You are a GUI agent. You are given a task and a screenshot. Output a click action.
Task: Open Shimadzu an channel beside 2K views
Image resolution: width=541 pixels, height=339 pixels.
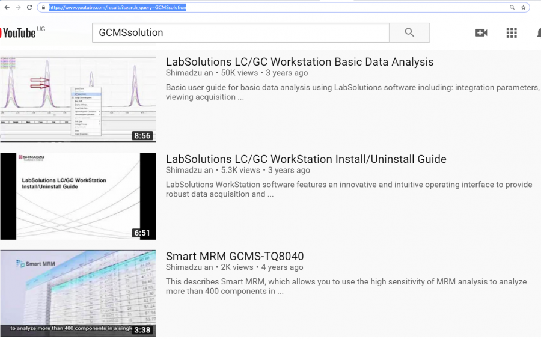(189, 267)
